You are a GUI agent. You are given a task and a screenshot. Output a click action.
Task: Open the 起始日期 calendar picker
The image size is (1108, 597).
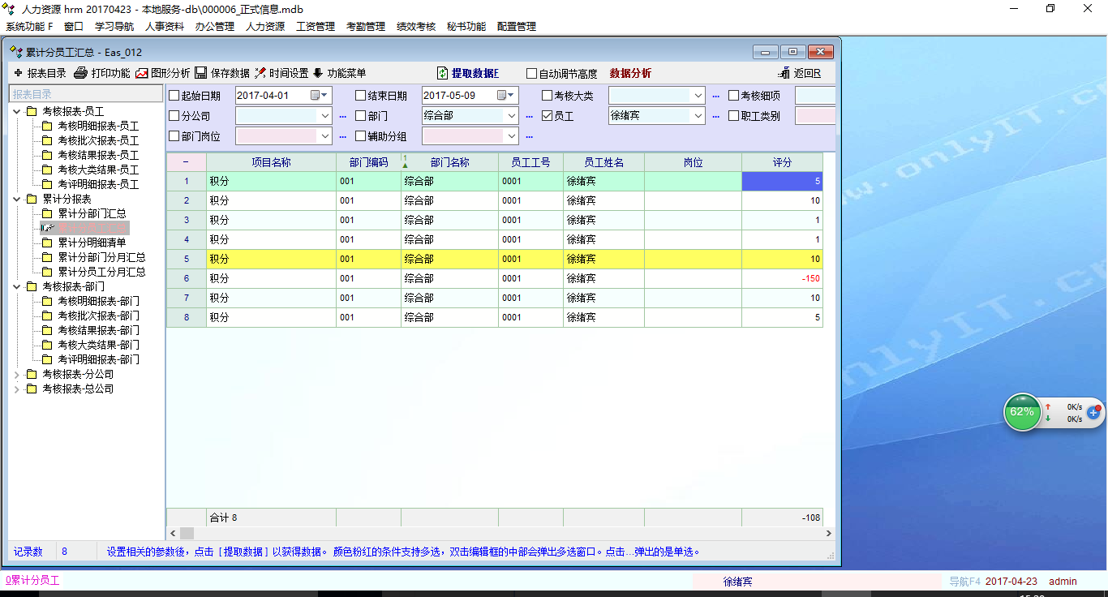(316, 95)
